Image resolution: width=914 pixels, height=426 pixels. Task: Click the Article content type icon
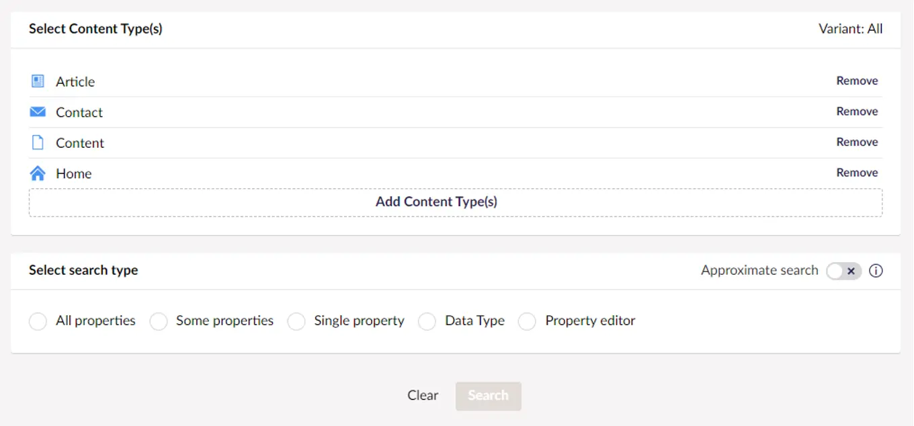38,81
